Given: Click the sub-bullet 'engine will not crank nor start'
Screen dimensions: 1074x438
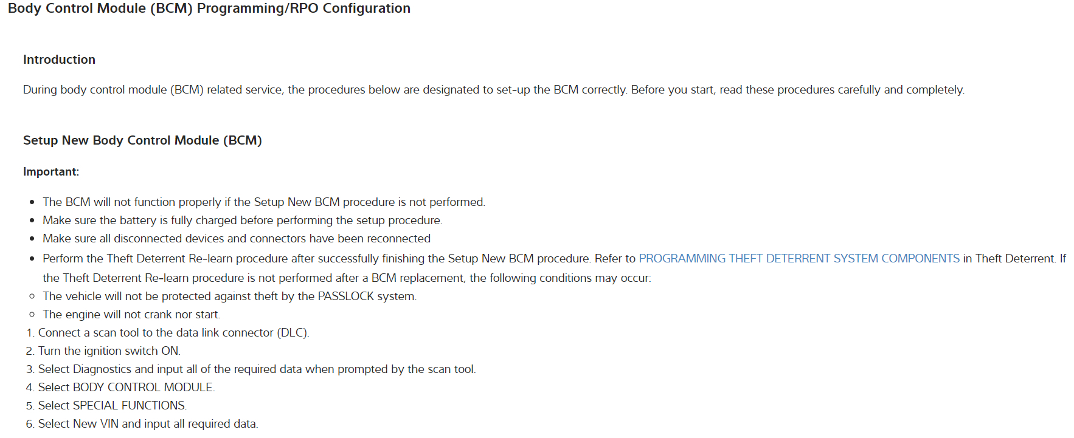Looking at the screenshot, I should 131,315.
